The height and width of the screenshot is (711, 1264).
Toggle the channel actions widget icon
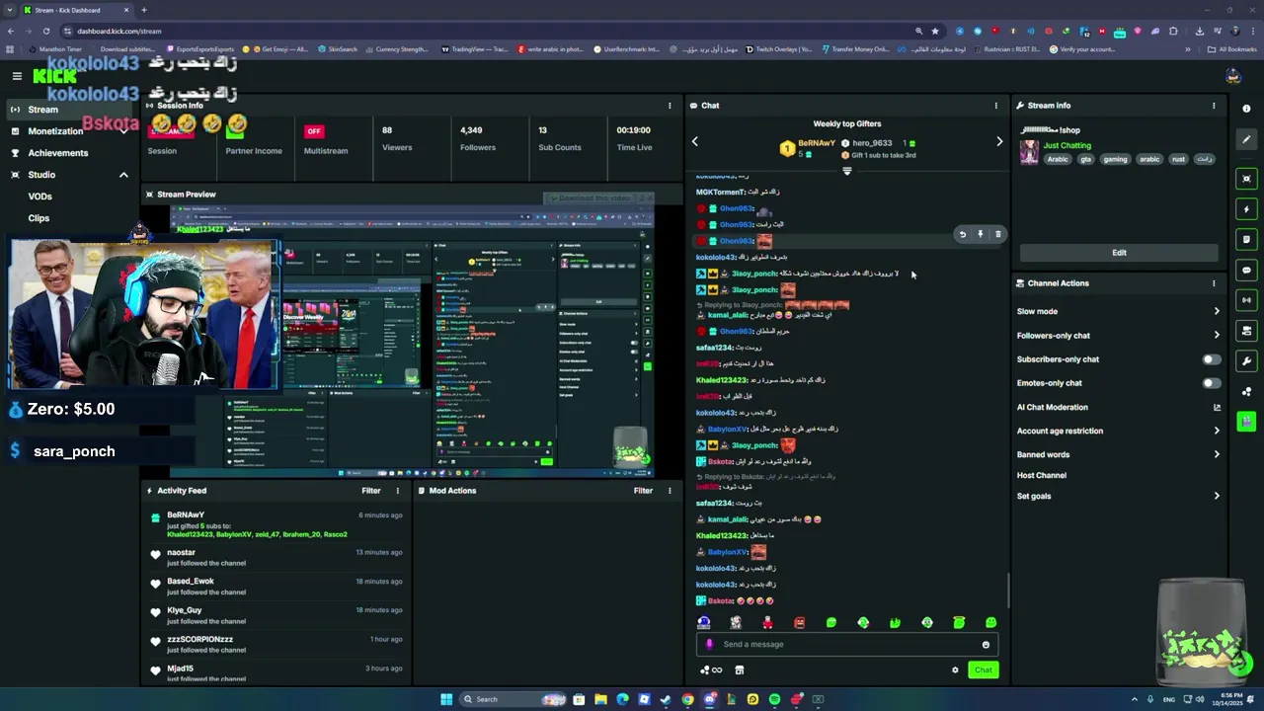click(1246, 331)
